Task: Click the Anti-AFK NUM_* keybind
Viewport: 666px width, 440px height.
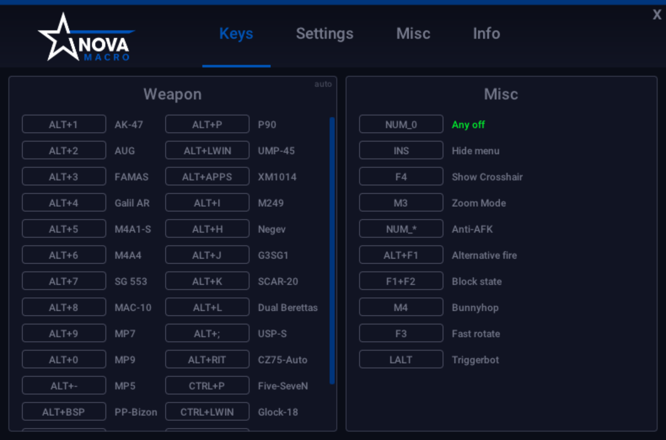Action: click(401, 228)
